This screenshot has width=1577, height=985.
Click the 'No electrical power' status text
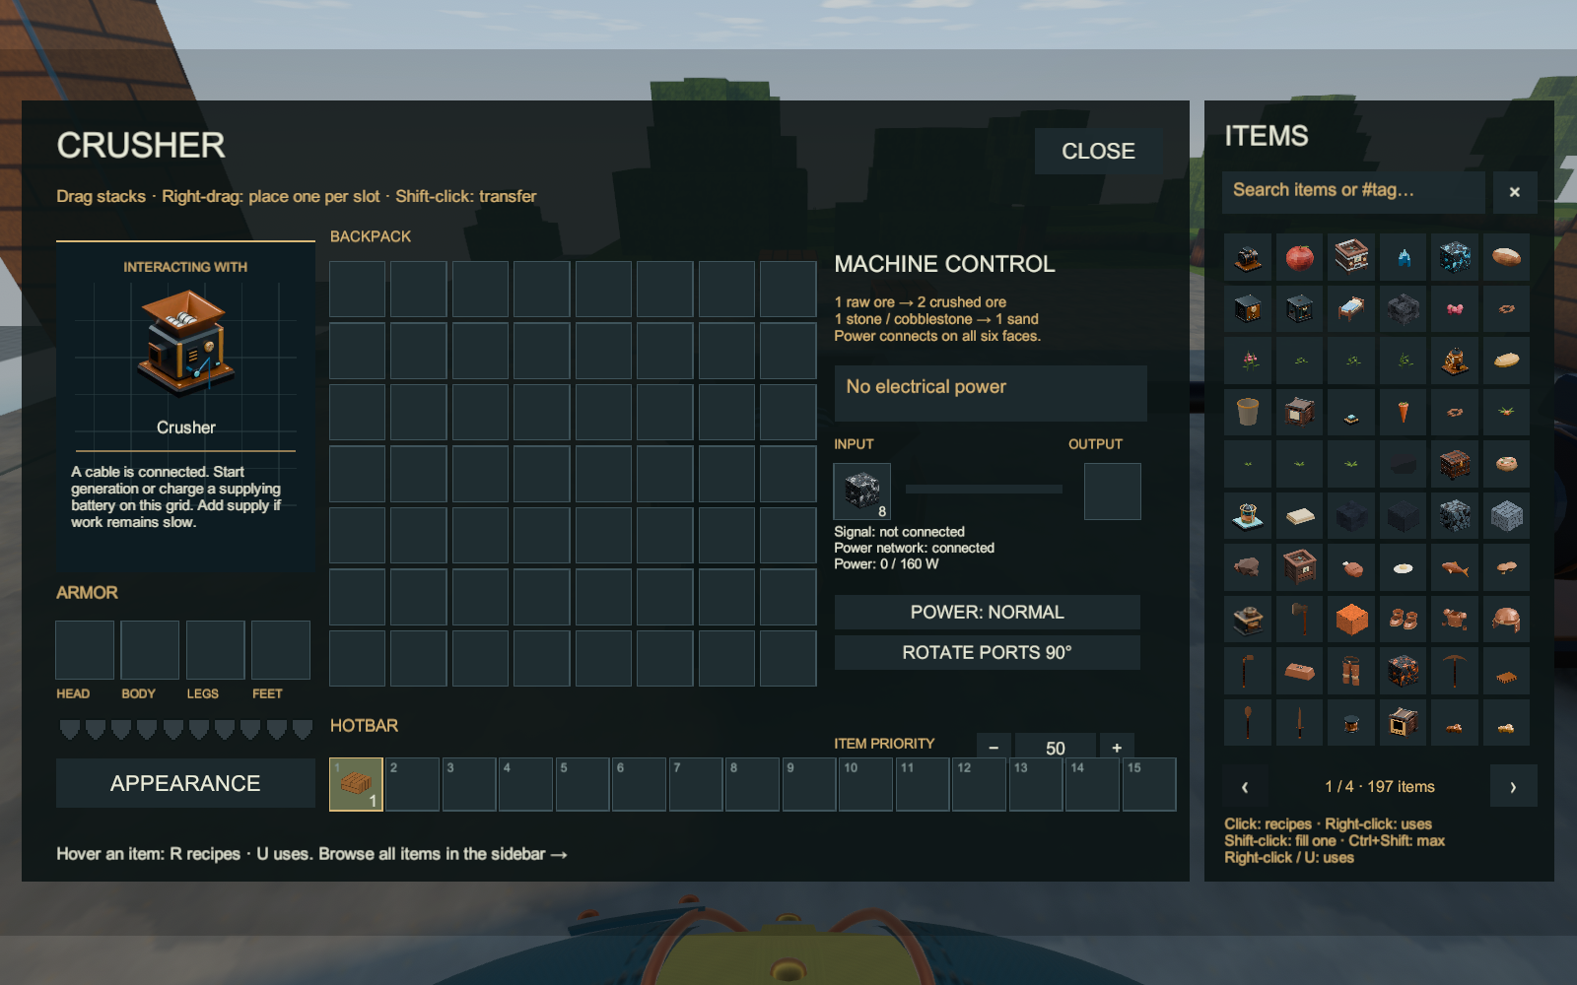926,387
